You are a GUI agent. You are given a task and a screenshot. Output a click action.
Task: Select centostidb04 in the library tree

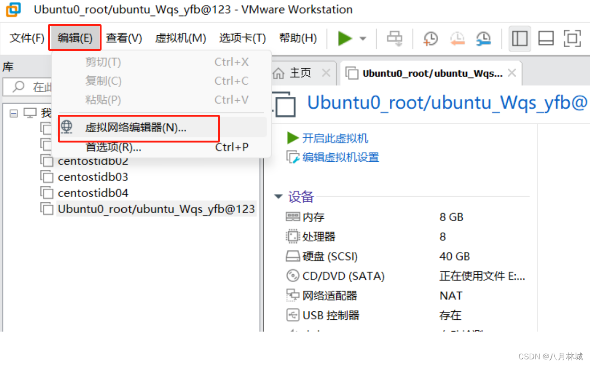click(93, 193)
